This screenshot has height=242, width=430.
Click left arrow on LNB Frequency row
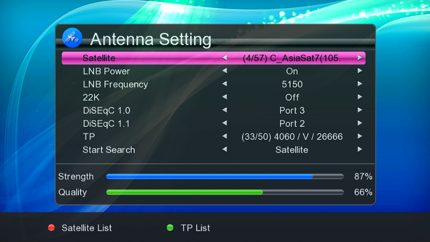(x=225, y=84)
